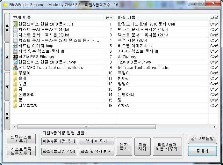
Task: Click 파일&폴더명 삭제 button
Action: [59, 152]
